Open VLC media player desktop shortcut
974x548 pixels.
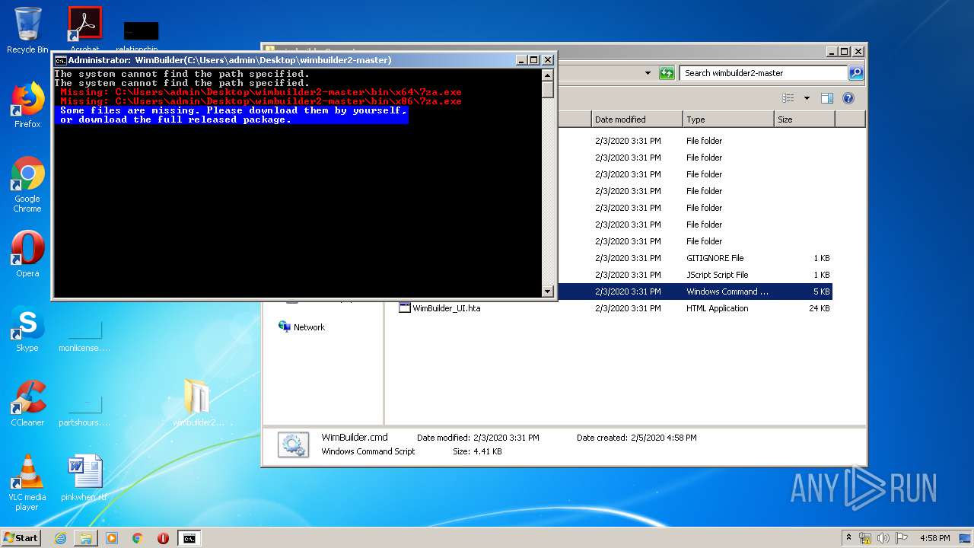[x=27, y=483]
